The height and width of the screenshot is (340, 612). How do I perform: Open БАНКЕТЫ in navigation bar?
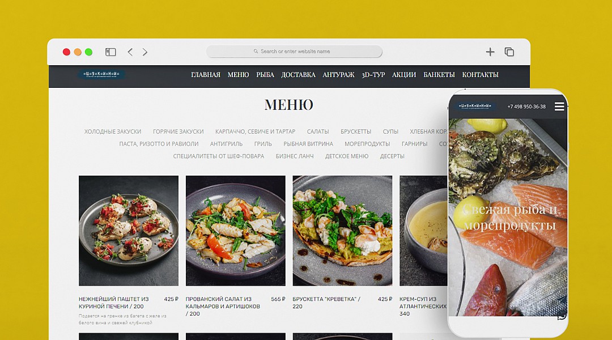coord(439,75)
